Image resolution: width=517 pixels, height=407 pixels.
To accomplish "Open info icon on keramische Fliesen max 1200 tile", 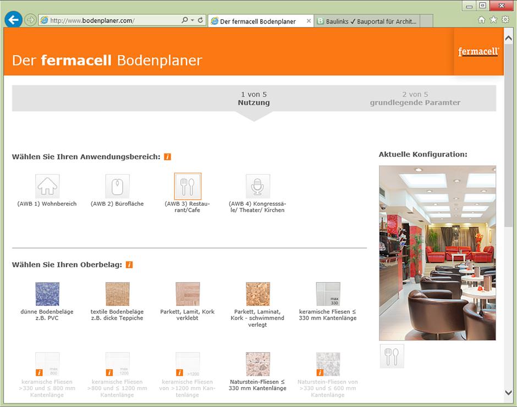I will click(x=109, y=372).
